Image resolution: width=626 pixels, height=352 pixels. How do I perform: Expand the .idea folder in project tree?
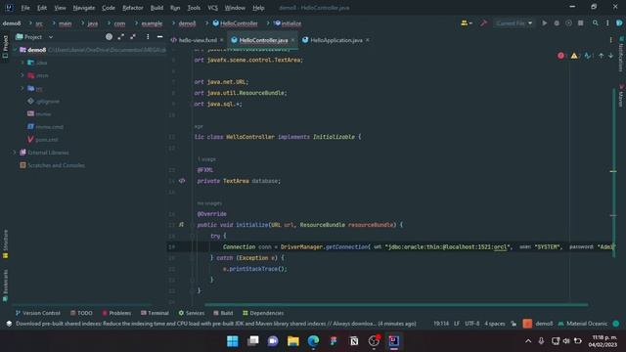click(22, 63)
